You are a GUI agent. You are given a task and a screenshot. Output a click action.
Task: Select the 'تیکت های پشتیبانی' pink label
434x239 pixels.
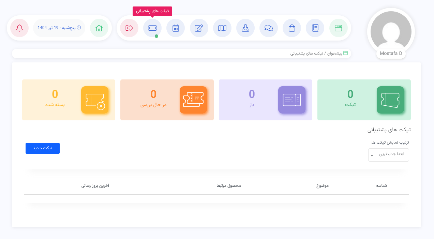(x=152, y=11)
